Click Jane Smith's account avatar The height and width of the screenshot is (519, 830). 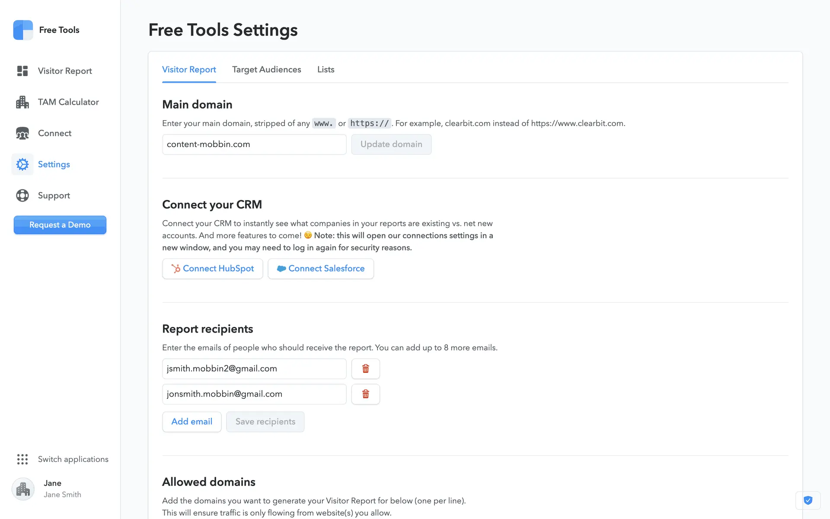point(23,489)
